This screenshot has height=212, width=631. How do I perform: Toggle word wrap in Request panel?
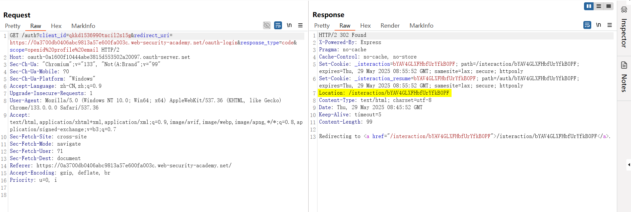tap(278, 25)
